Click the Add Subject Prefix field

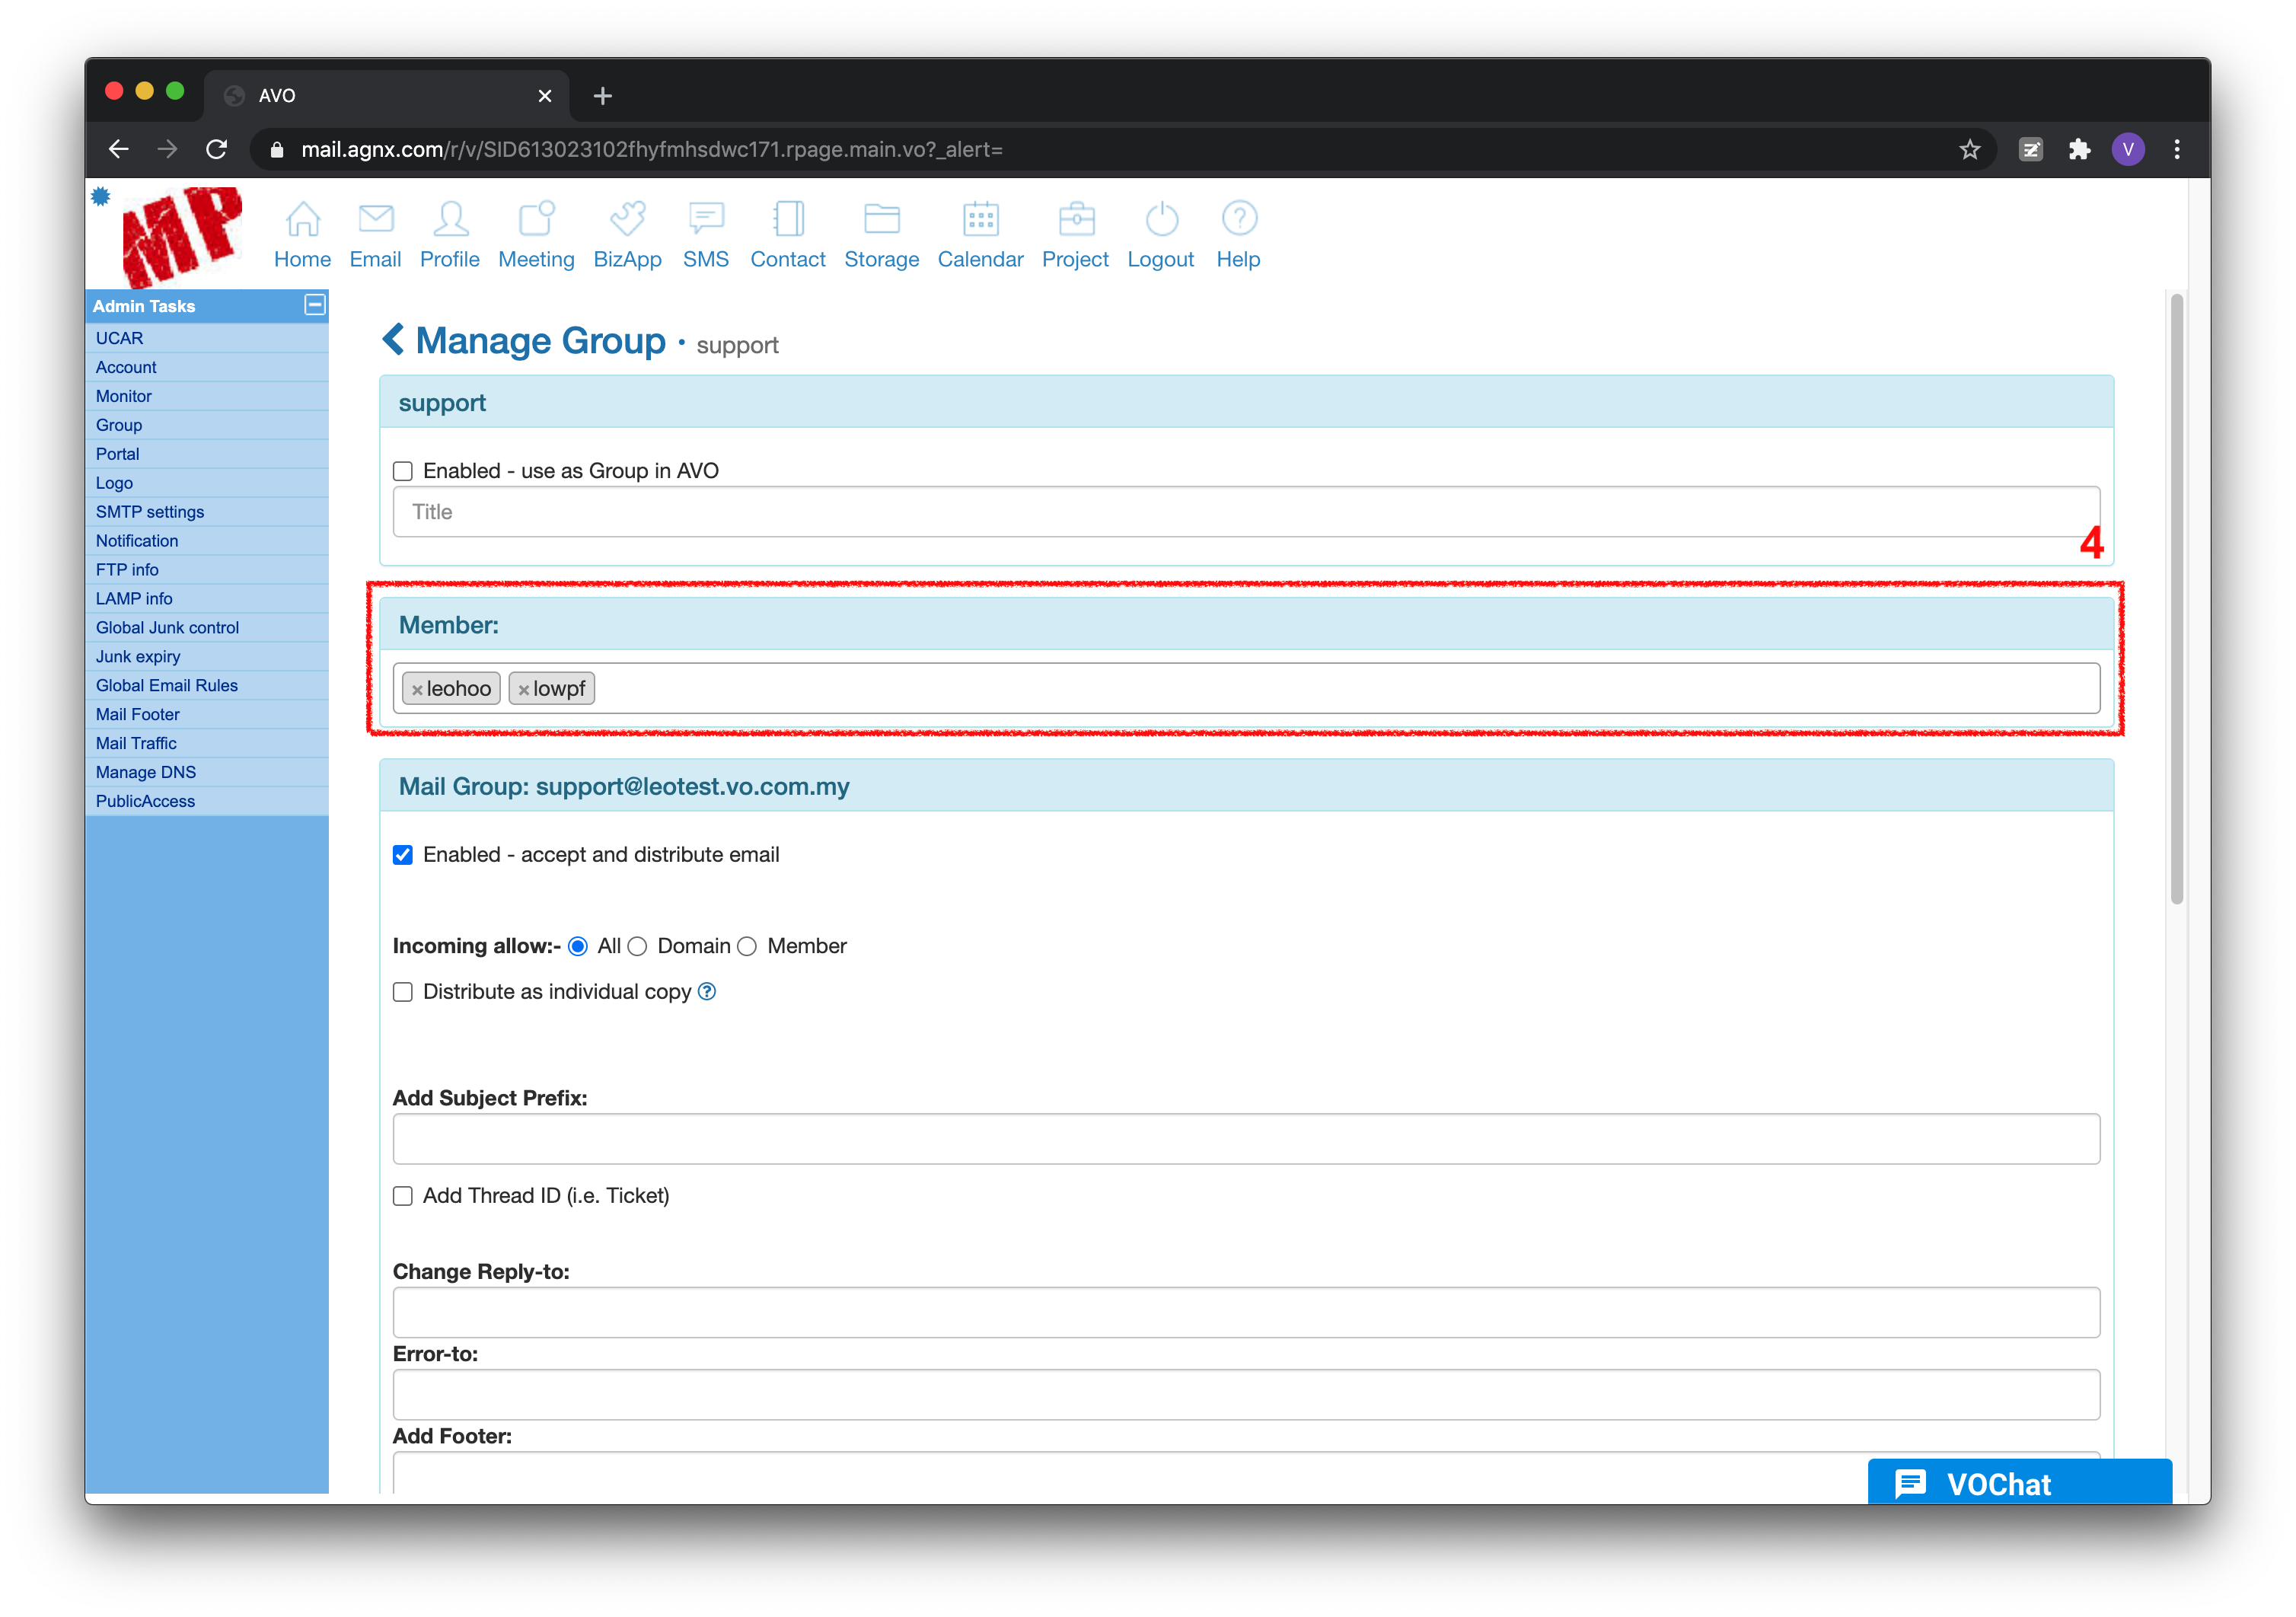1245,1139
